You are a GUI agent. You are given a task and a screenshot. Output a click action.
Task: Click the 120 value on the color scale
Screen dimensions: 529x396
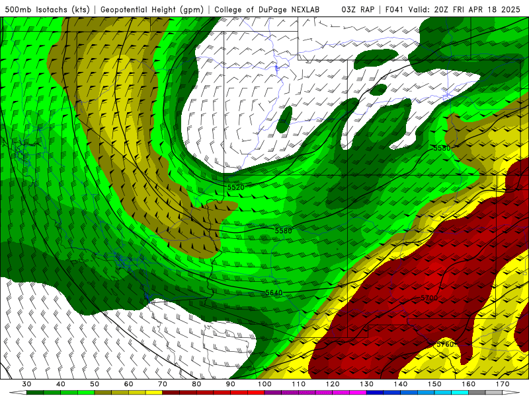point(333,384)
